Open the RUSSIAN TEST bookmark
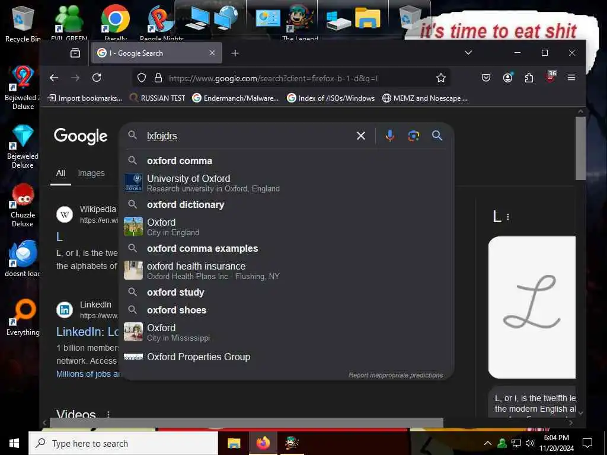Screen dimensions: 607x455 [x=158, y=98]
